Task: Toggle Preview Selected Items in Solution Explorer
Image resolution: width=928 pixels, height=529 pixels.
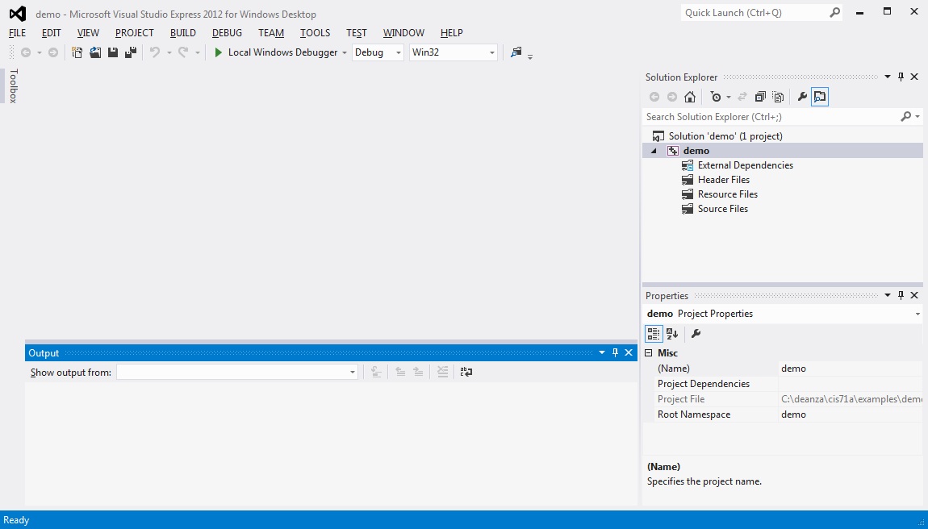Action: 820,97
